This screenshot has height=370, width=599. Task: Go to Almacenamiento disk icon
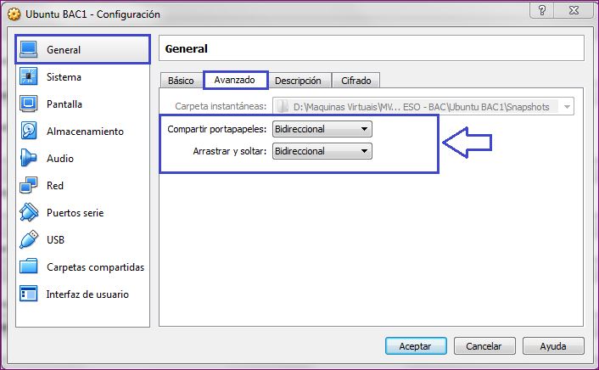pyautogui.click(x=30, y=132)
